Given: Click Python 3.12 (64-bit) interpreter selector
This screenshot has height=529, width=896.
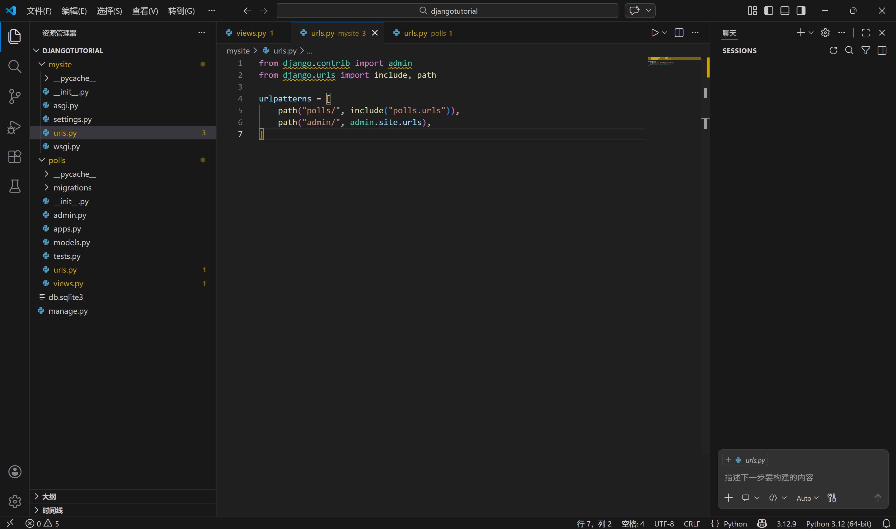Looking at the screenshot, I should coord(838,523).
